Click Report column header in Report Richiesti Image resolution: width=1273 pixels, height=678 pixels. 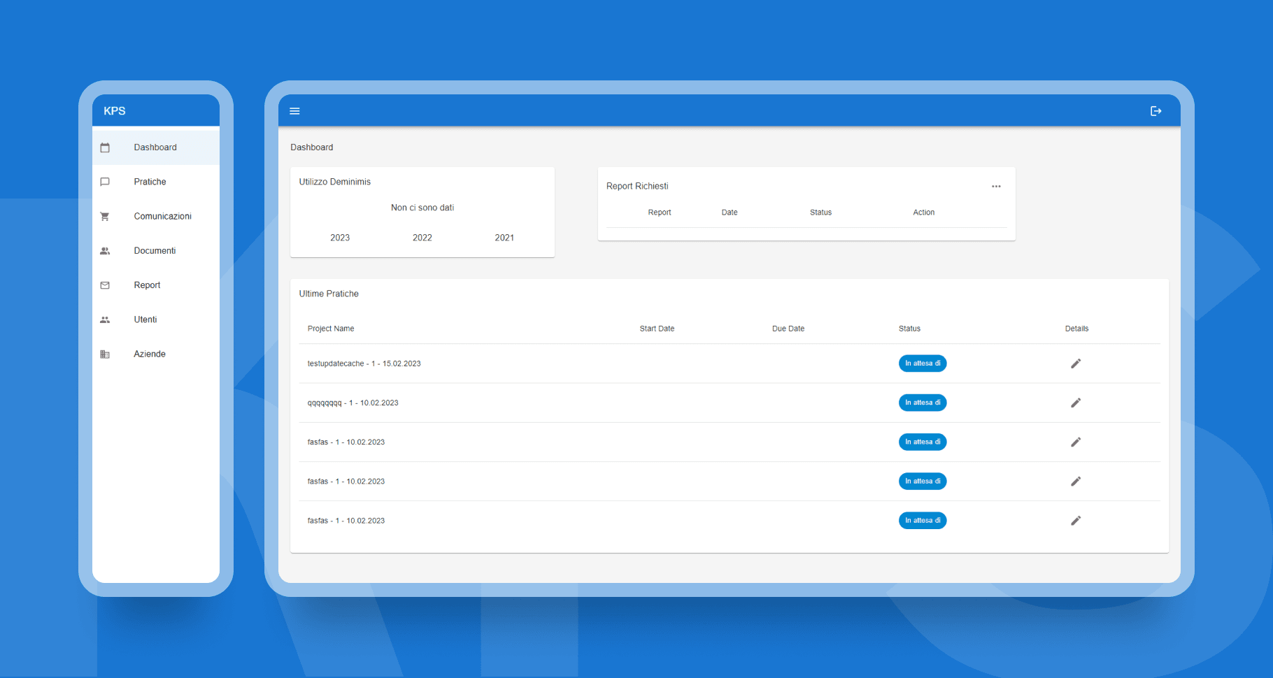[x=660, y=212]
